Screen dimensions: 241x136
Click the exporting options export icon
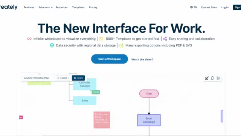coord(121,45)
